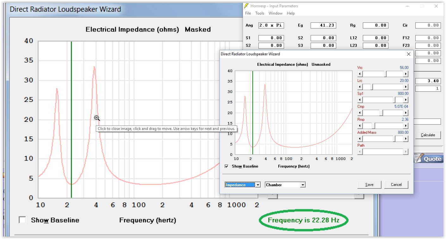Click the Added Mass slider thumb

(x=394, y=139)
